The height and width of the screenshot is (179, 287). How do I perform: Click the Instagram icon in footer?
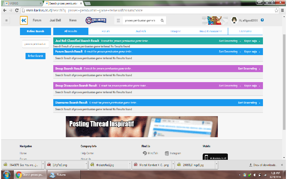pyautogui.click(x=167, y=153)
